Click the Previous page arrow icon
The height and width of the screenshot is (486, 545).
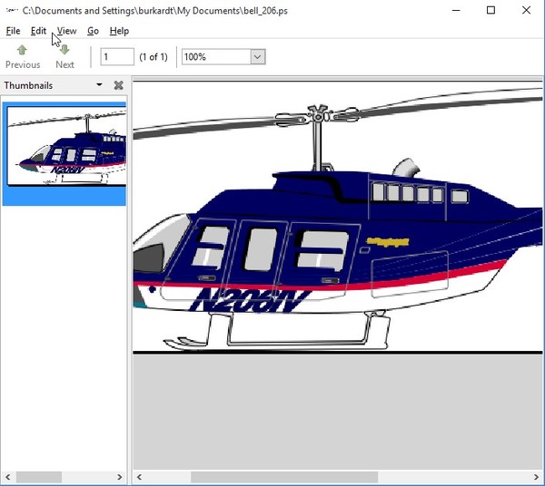click(22, 50)
